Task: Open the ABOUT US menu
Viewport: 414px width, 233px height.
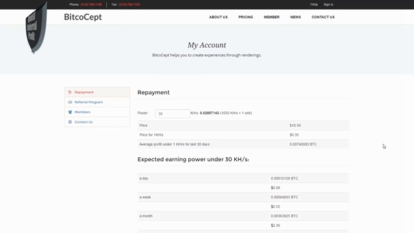Action: (x=219, y=17)
